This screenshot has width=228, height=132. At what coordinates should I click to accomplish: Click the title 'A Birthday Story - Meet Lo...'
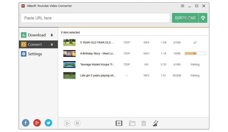[x=98, y=53]
